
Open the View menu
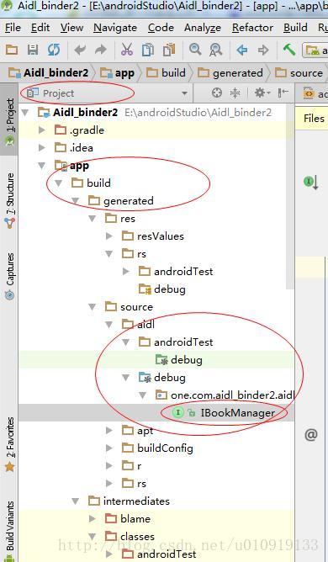tap(71, 28)
